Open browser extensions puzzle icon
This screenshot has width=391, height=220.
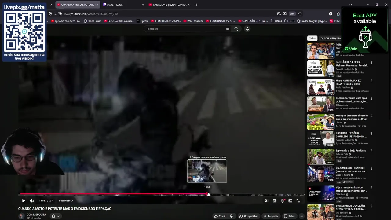coord(338,14)
